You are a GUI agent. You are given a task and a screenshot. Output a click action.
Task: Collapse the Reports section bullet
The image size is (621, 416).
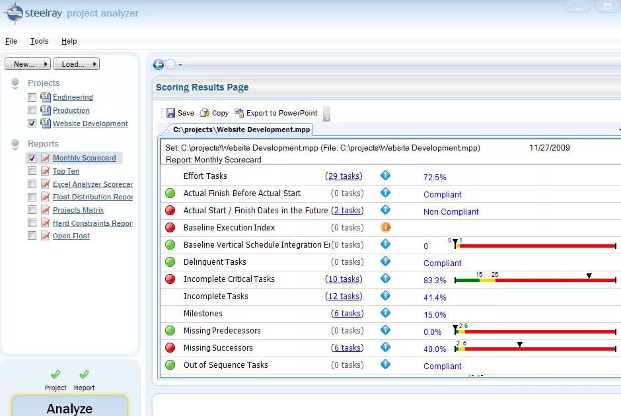15,144
